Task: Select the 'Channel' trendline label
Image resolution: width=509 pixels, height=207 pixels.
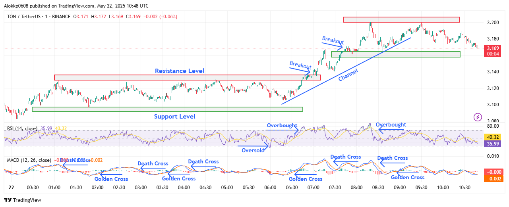Action: click(x=348, y=75)
